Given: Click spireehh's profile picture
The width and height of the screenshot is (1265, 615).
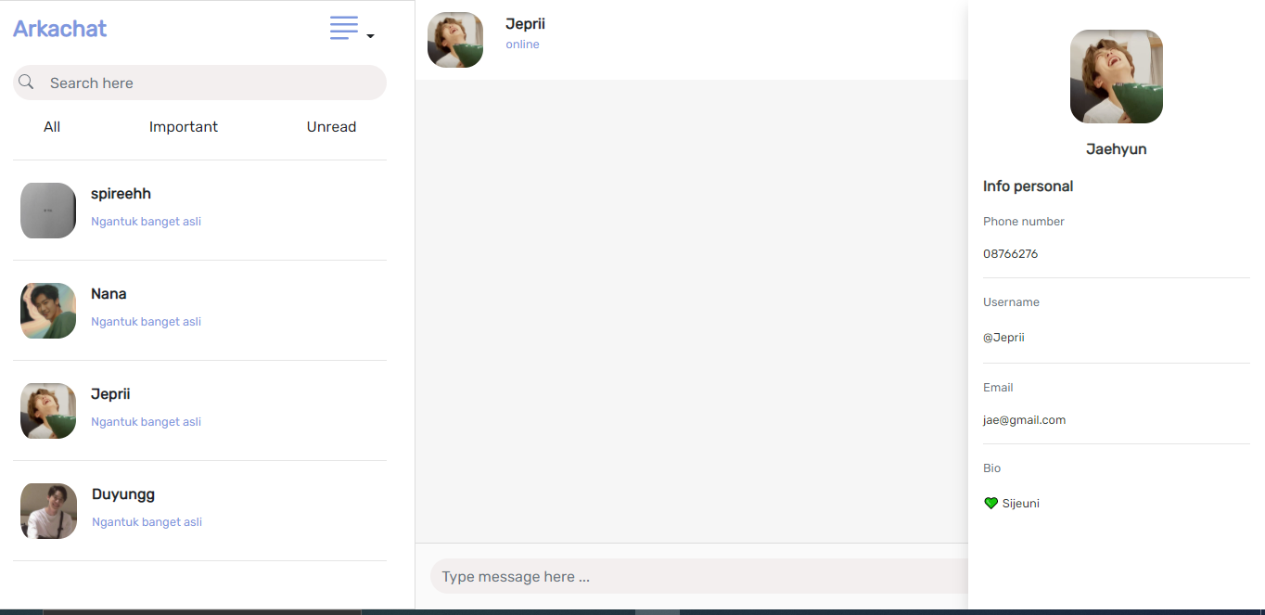Looking at the screenshot, I should pyautogui.click(x=47, y=211).
